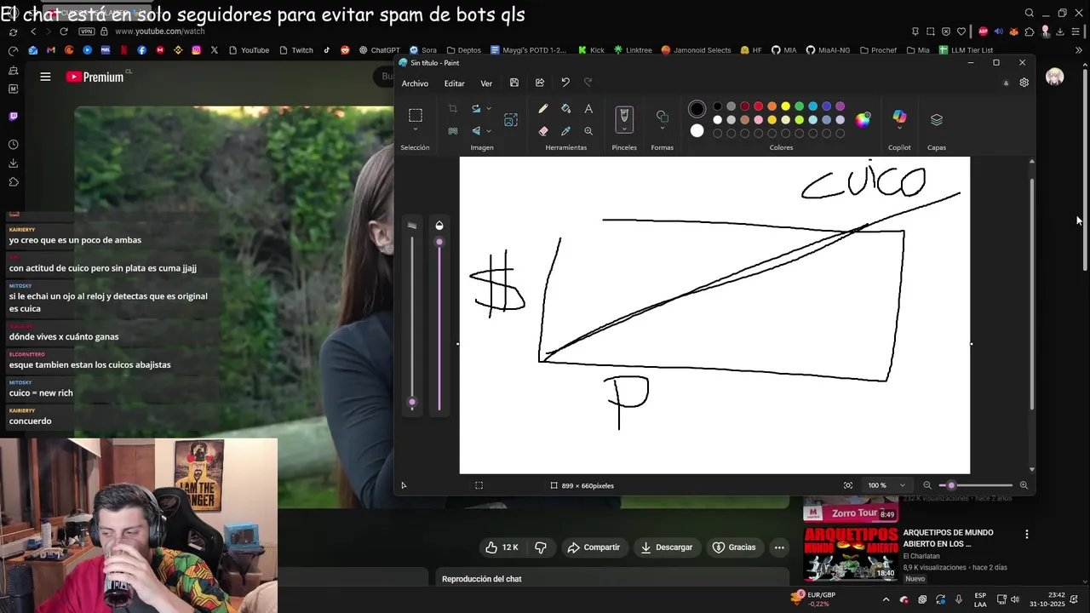Click the Crop image icon
Image resolution: width=1090 pixels, height=613 pixels.
tap(453, 109)
